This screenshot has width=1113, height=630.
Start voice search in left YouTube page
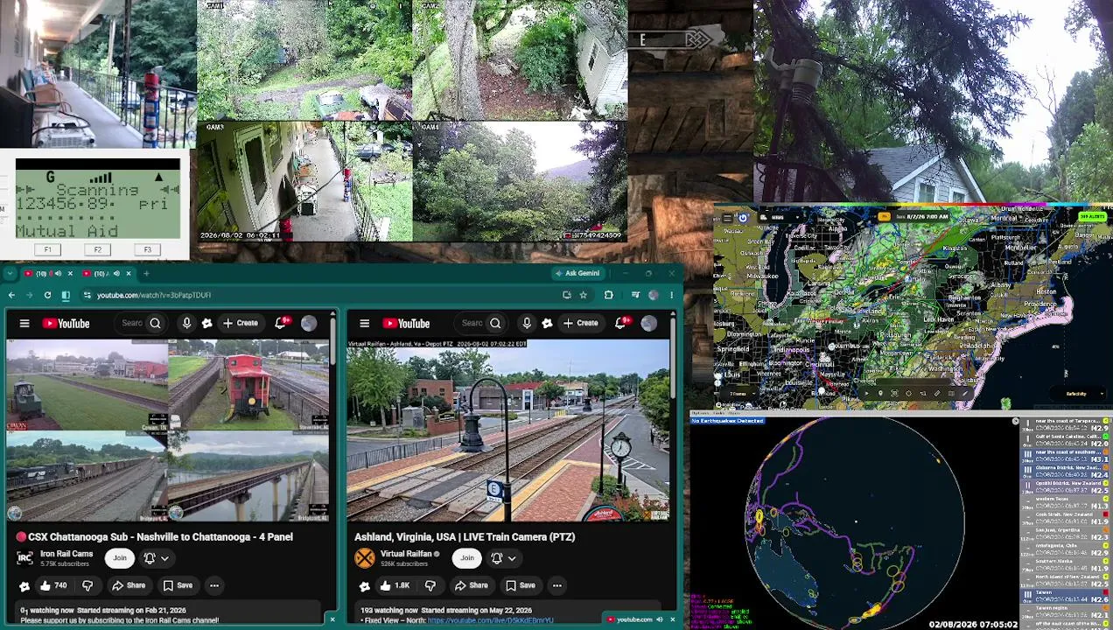[186, 324]
